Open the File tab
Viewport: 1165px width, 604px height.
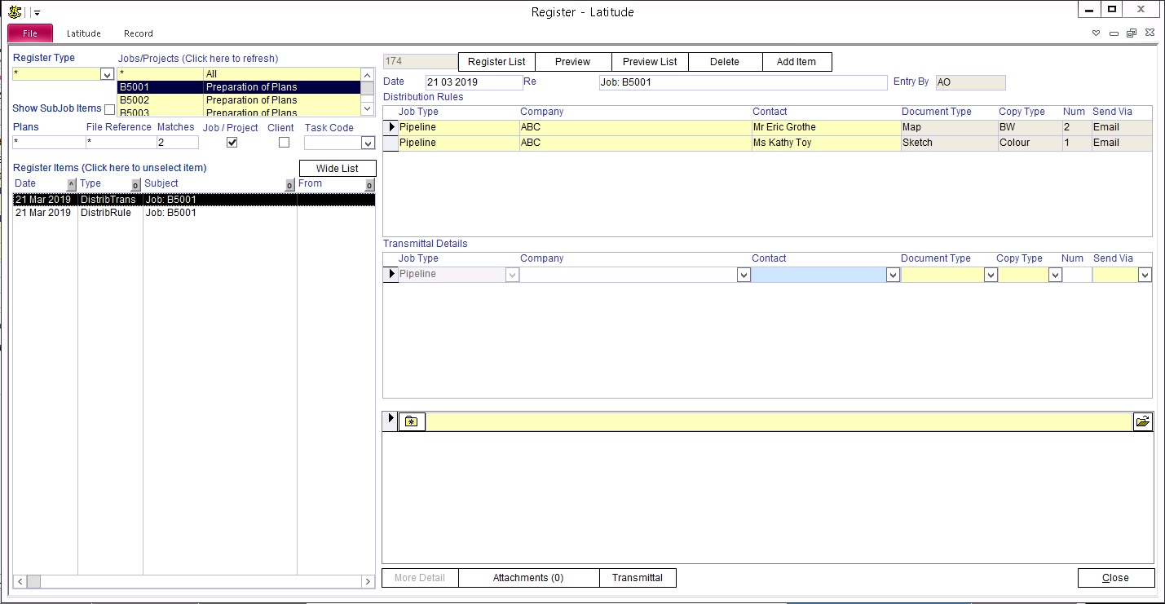[30, 33]
